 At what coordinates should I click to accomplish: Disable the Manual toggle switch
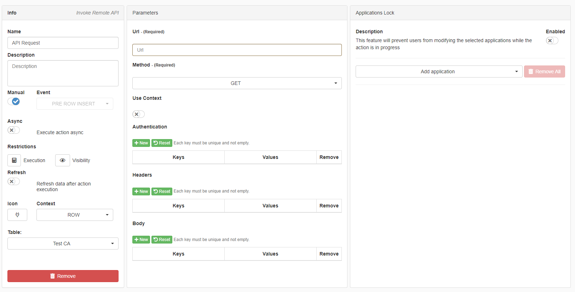[14, 102]
